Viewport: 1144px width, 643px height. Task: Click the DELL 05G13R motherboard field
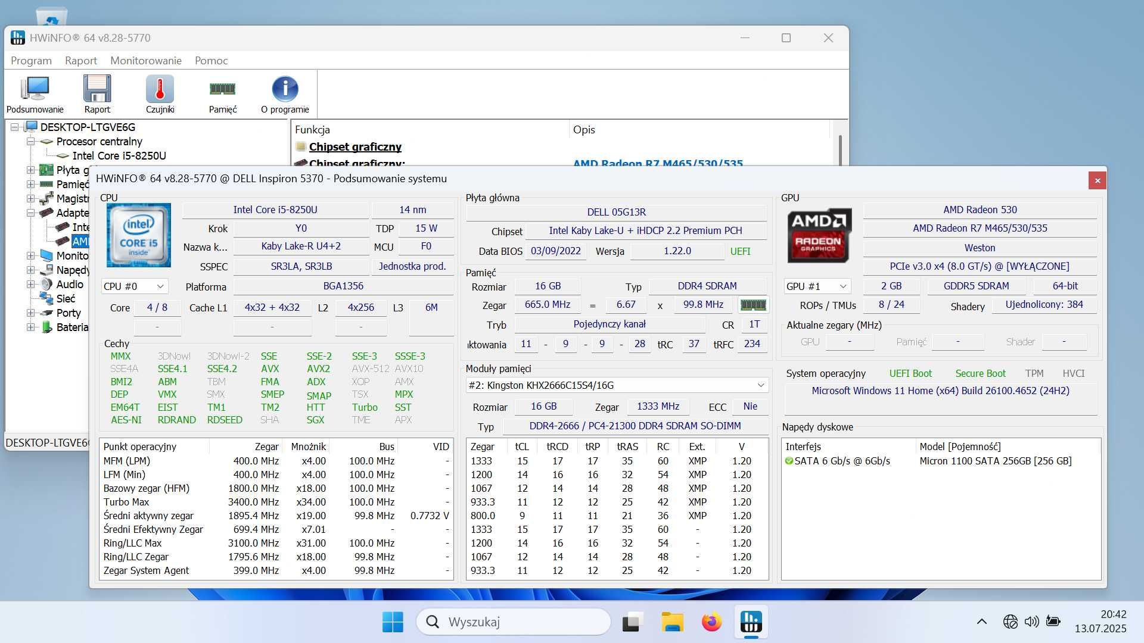(616, 213)
